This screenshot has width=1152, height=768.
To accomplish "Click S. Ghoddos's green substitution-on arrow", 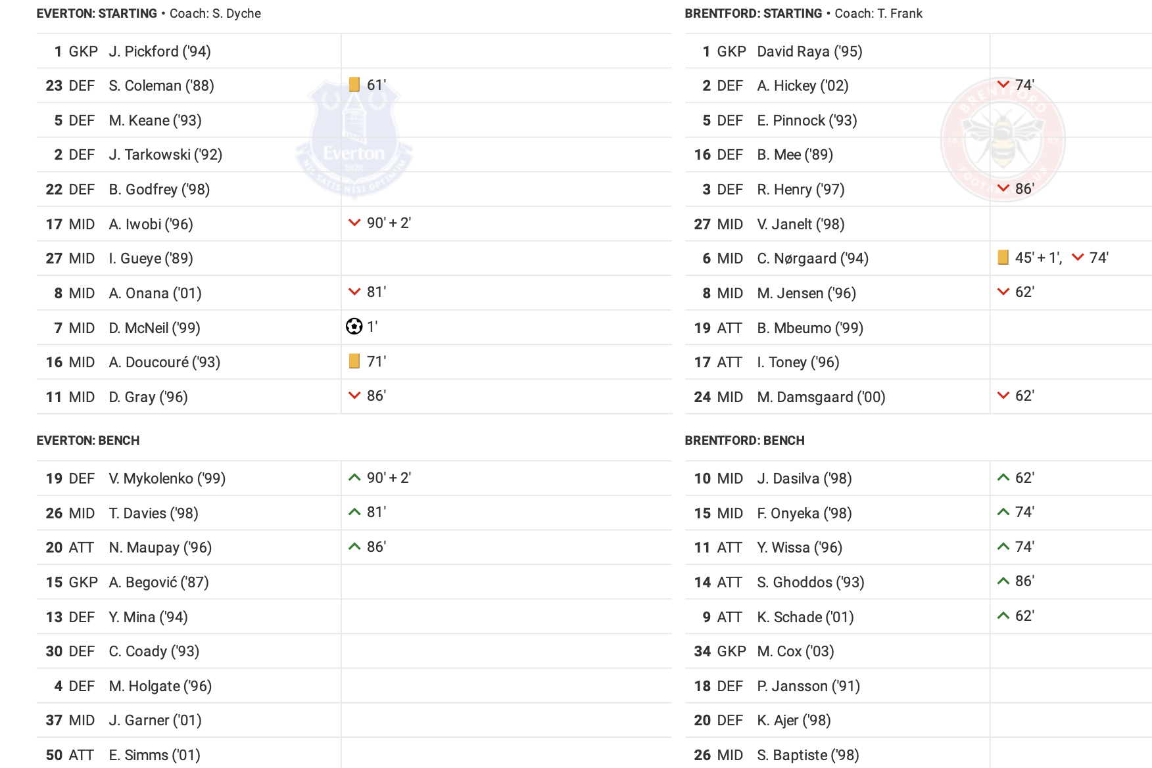I will pos(1003,581).
